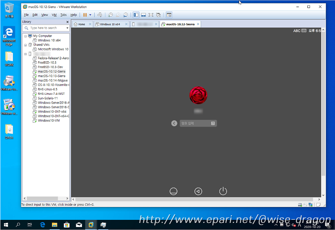
Task: Open the power options dropdown arrow
Action: (90, 15)
